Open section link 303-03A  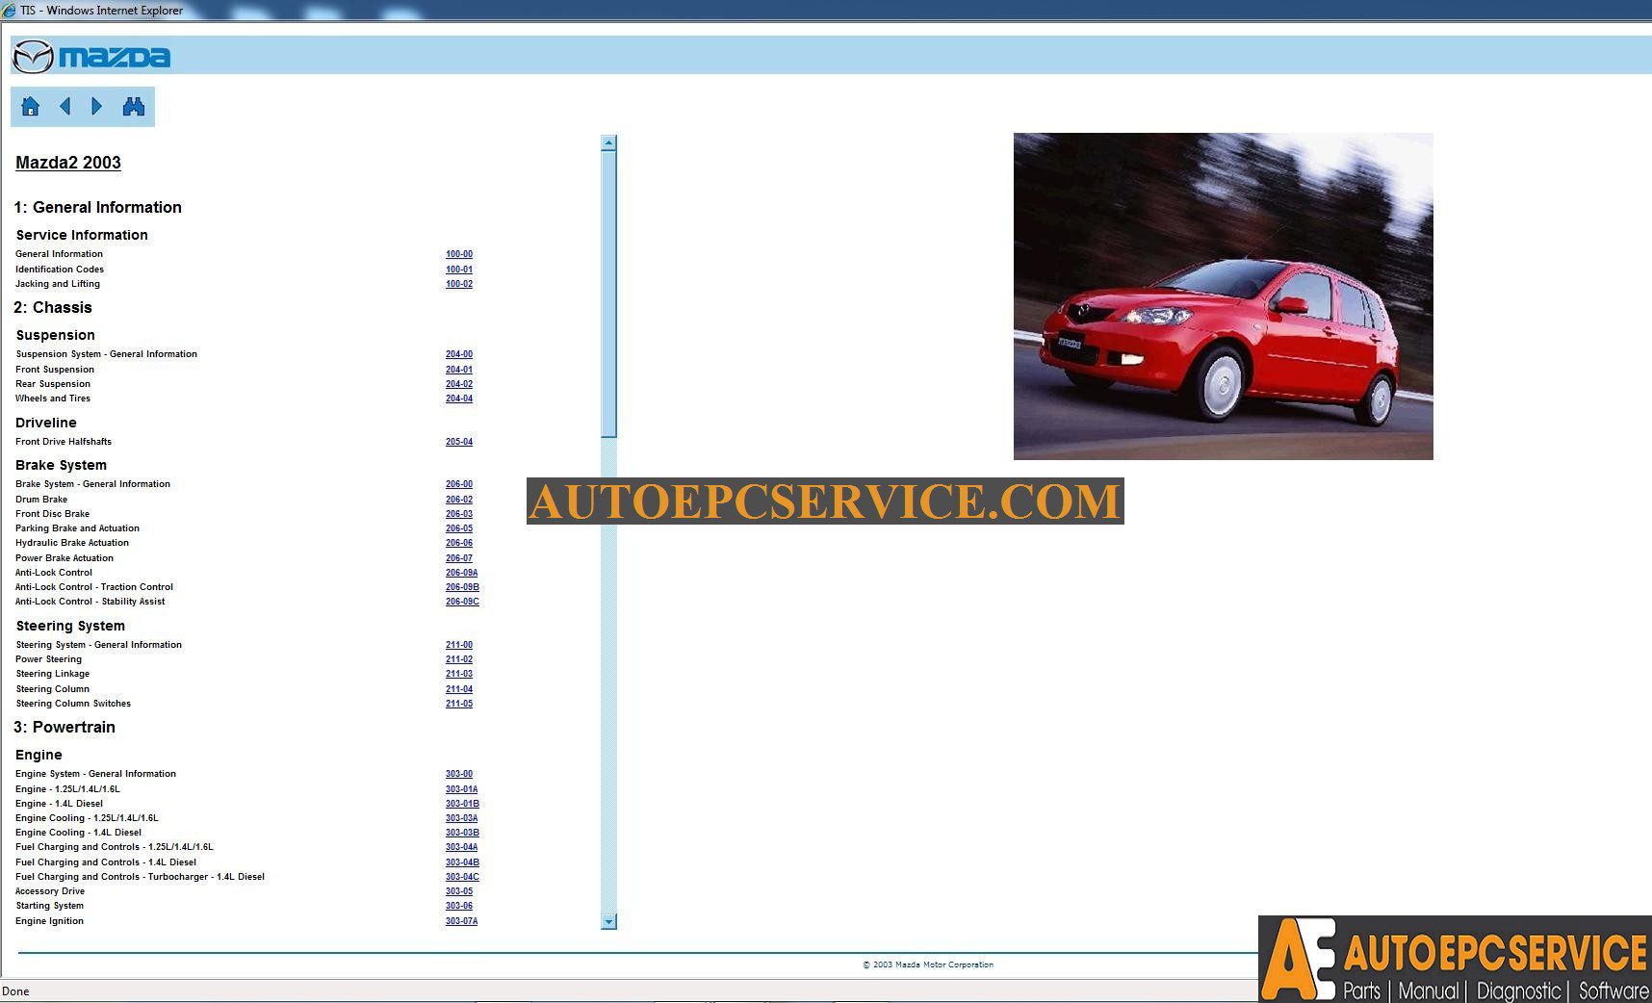462,818
